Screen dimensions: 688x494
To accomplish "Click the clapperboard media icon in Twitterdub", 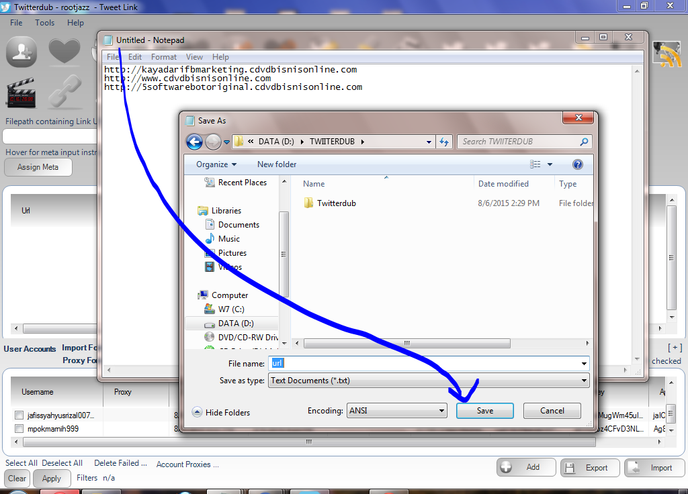I will point(21,93).
